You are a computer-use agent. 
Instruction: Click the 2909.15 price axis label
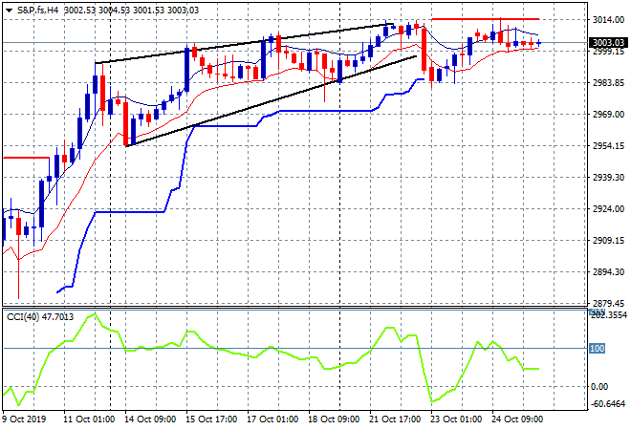(608, 240)
